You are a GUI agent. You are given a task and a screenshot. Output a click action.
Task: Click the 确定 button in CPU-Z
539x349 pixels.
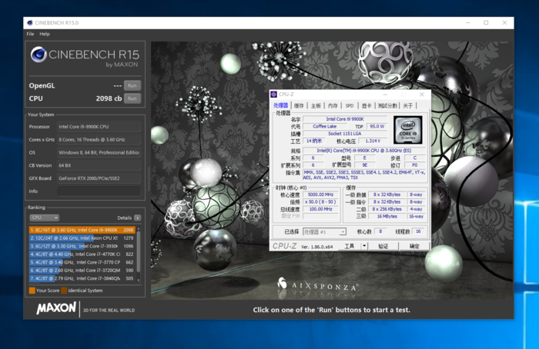(414, 246)
